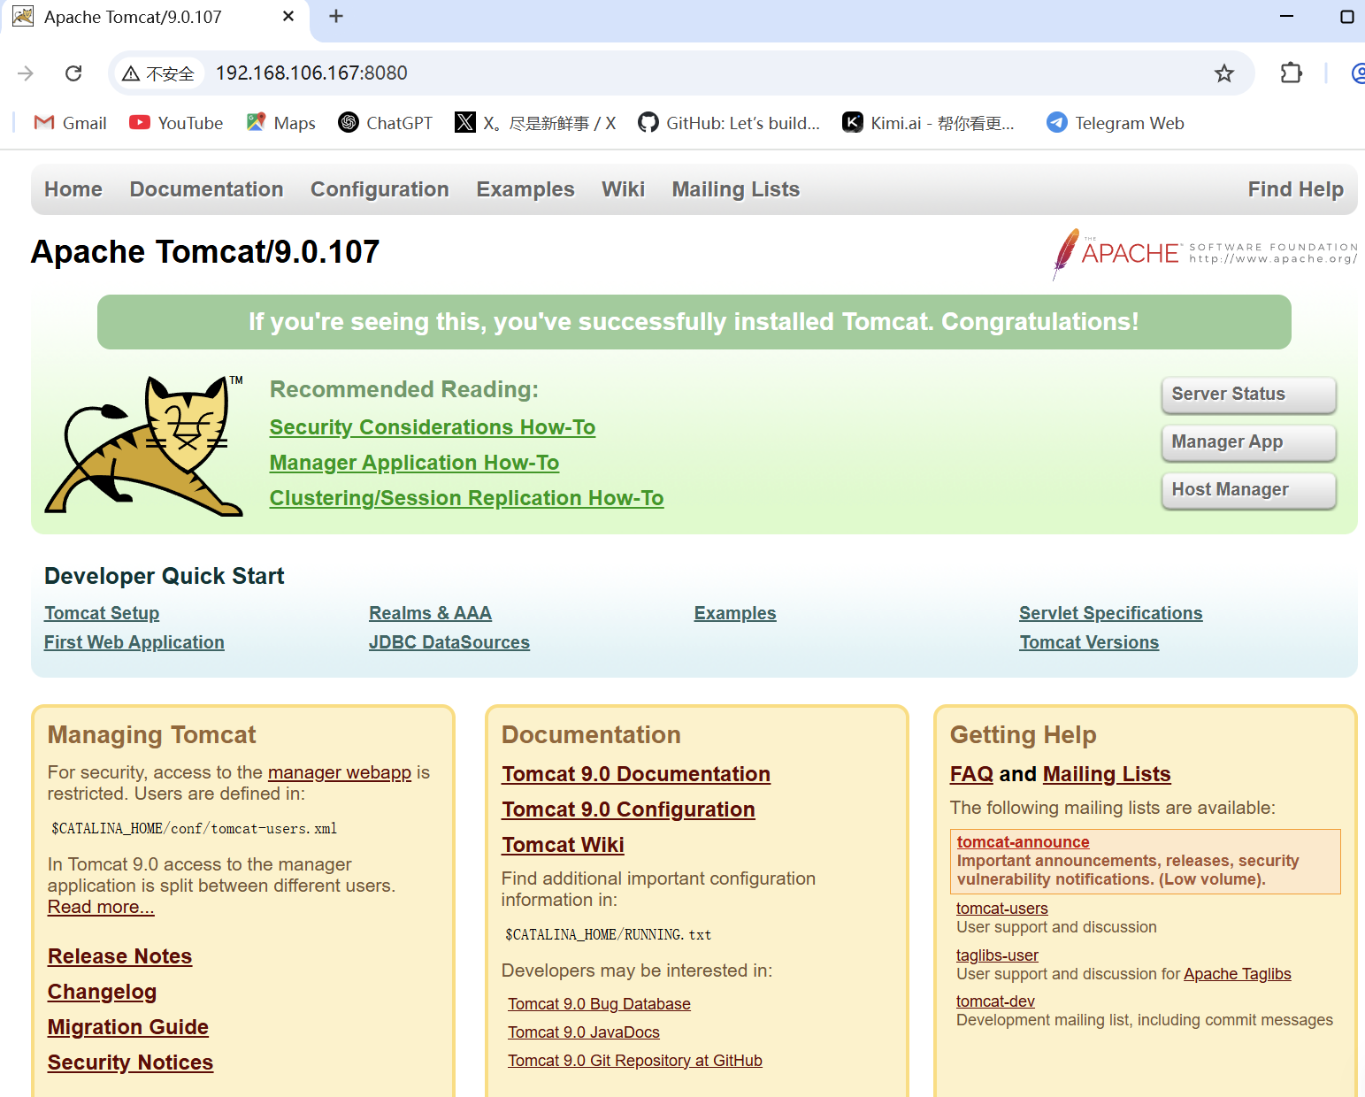Open the Gmail bookmark
This screenshot has height=1097, width=1365.
click(x=70, y=123)
